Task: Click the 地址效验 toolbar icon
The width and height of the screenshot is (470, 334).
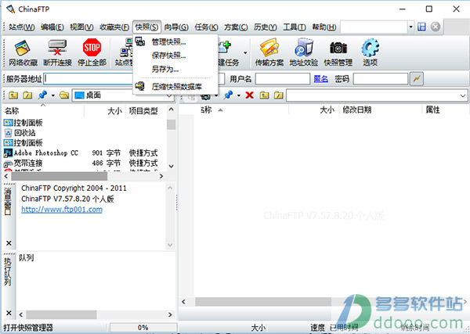Action: (x=304, y=52)
